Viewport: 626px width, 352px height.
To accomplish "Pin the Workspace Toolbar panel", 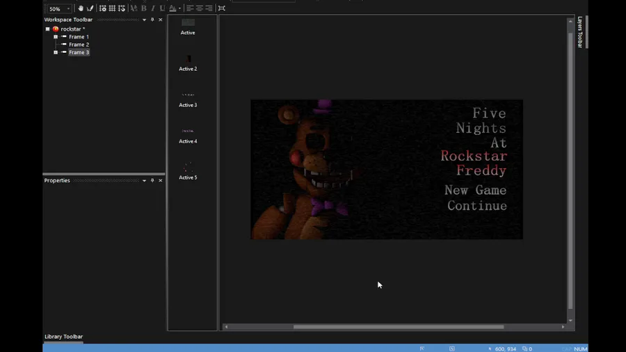I will (152, 19).
